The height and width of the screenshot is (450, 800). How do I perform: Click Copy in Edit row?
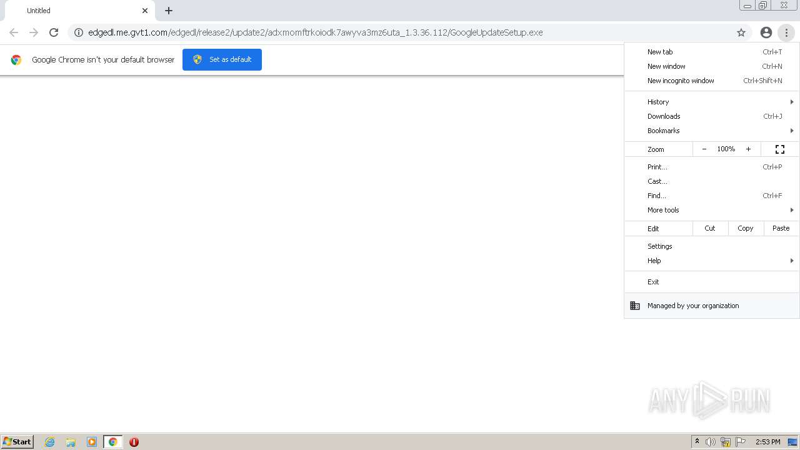[x=746, y=228]
